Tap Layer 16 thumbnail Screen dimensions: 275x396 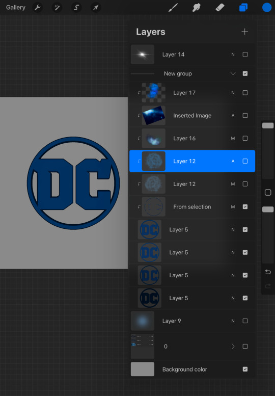(x=153, y=138)
